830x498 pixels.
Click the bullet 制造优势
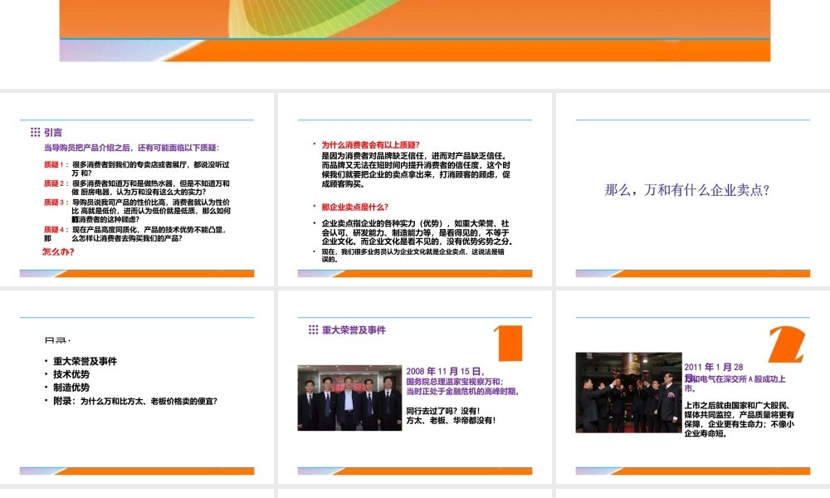coord(71,388)
